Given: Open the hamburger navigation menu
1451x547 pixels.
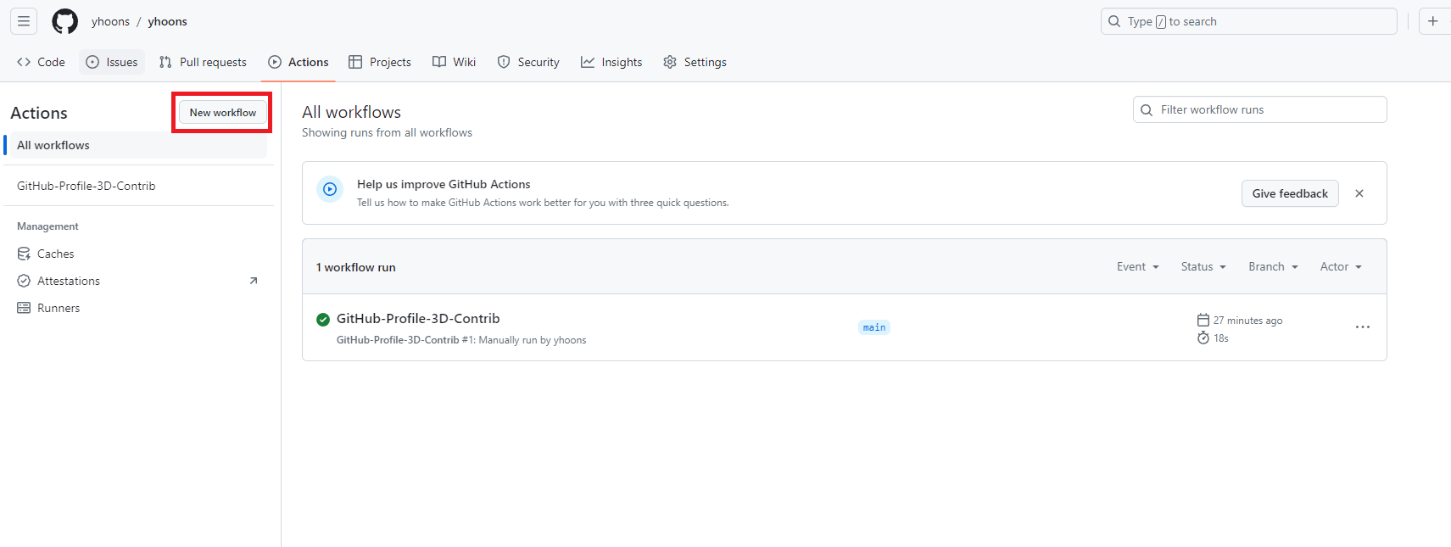Looking at the screenshot, I should click(24, 21).
